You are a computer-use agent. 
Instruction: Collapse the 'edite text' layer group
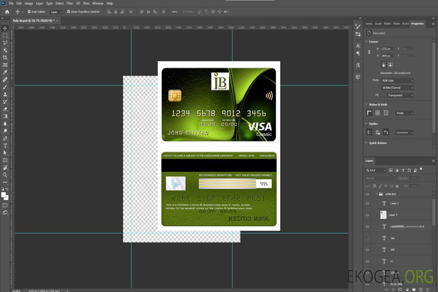(377, 194)
